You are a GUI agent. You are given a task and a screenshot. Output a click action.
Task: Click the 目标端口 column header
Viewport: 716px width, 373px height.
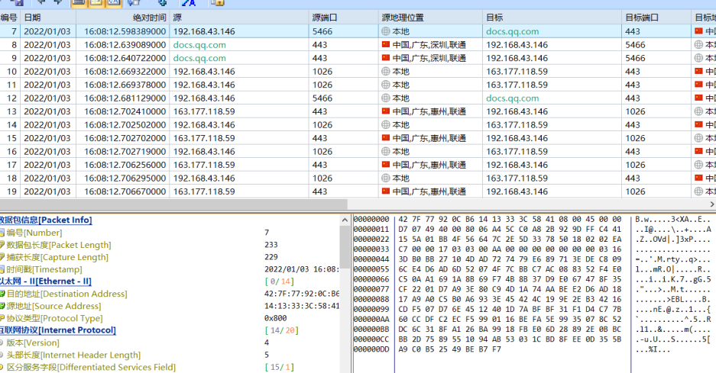(642, 18)
